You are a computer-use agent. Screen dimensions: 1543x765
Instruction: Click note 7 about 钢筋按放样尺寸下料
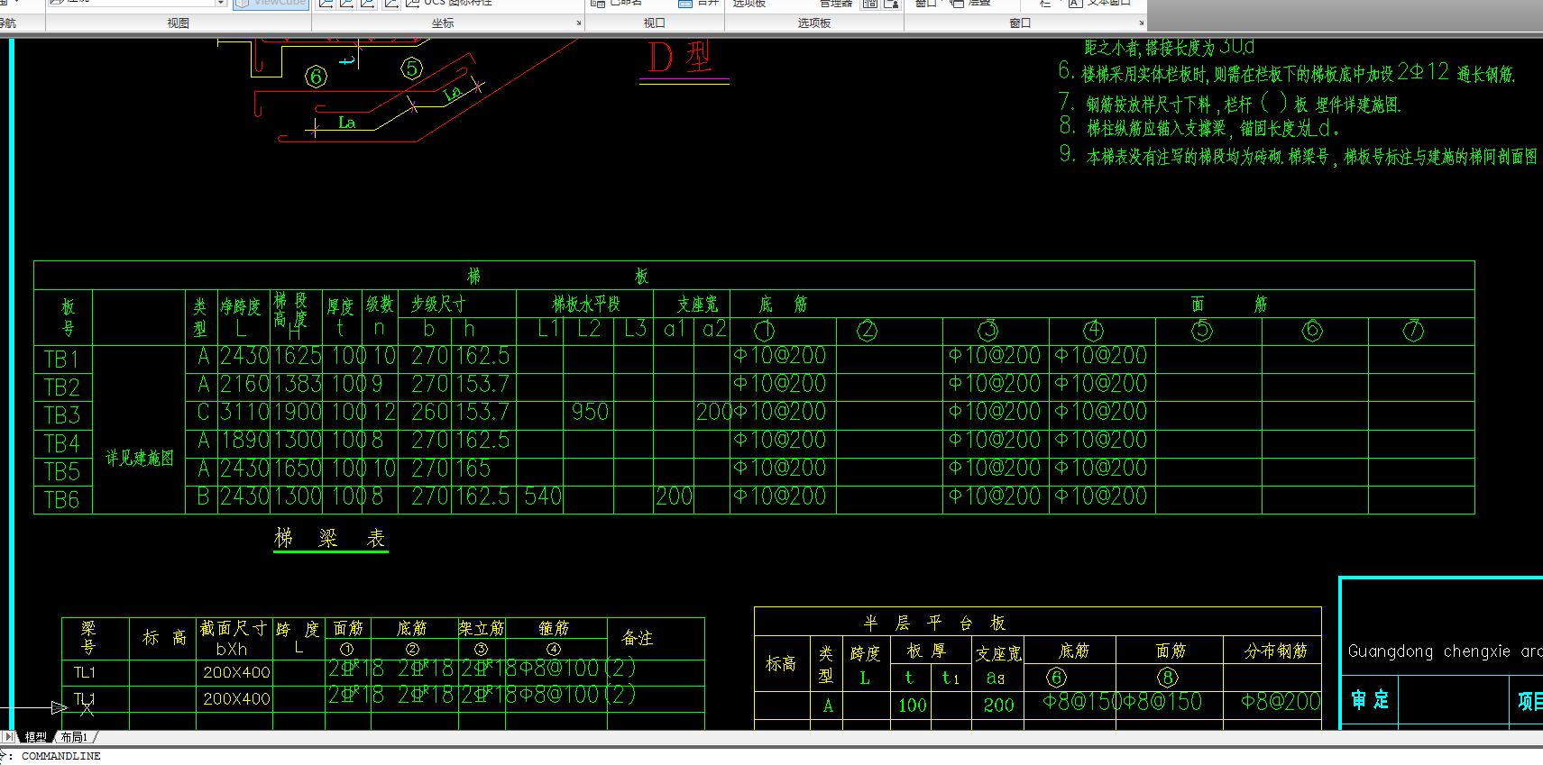[x=1230, y=103]
